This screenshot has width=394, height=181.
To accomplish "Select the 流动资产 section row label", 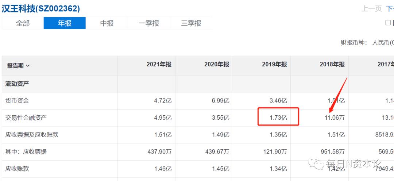I will tap(17, 84).
